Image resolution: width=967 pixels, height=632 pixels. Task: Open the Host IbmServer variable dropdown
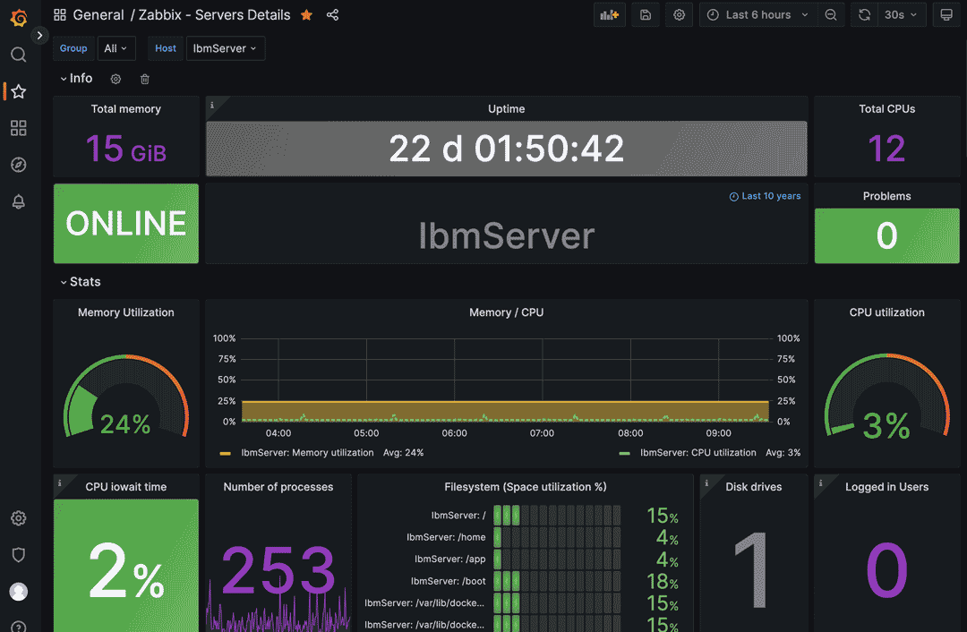coord(225,48)
